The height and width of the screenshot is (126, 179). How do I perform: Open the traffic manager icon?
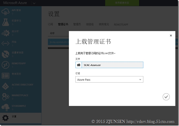(5, 54)
